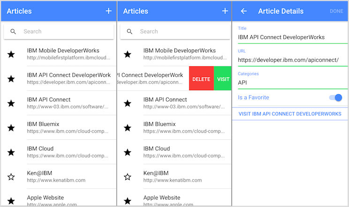Image resolution: width=349 pixels, height=207 pixels.
Task: Edit the URL field with developer.ibm.com address
Action: click(x=292, y=60)
